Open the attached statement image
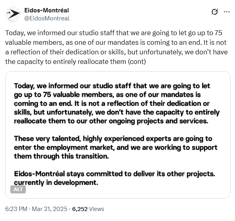 (118, 135)
